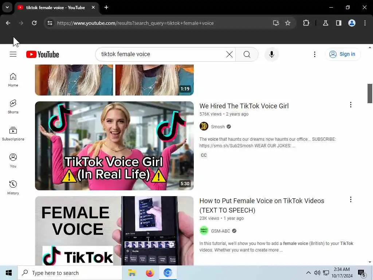Play the 1:19 video thumbnail
This screenshot has width=373, height=280.
(x=114, y=80)
